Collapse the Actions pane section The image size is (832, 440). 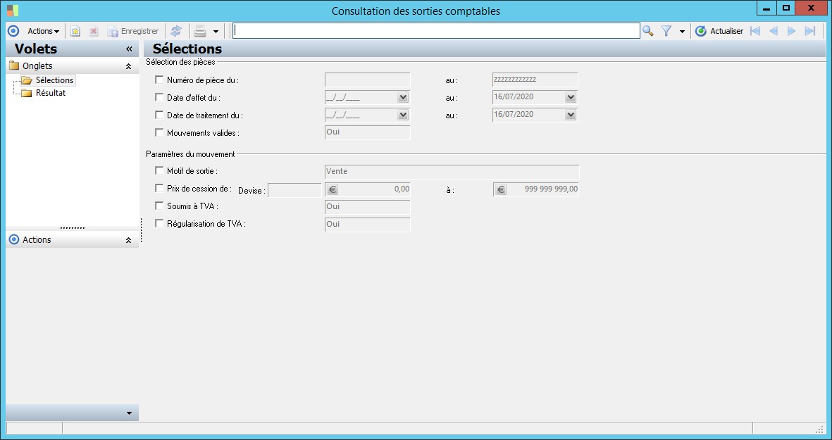pos(128,240)
